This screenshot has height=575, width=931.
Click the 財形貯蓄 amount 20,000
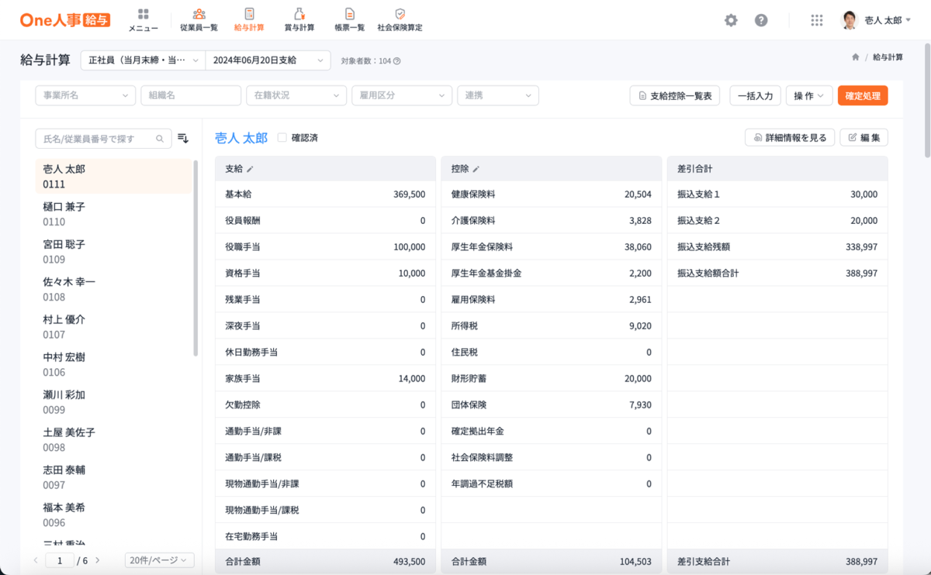tap(638, 379)
